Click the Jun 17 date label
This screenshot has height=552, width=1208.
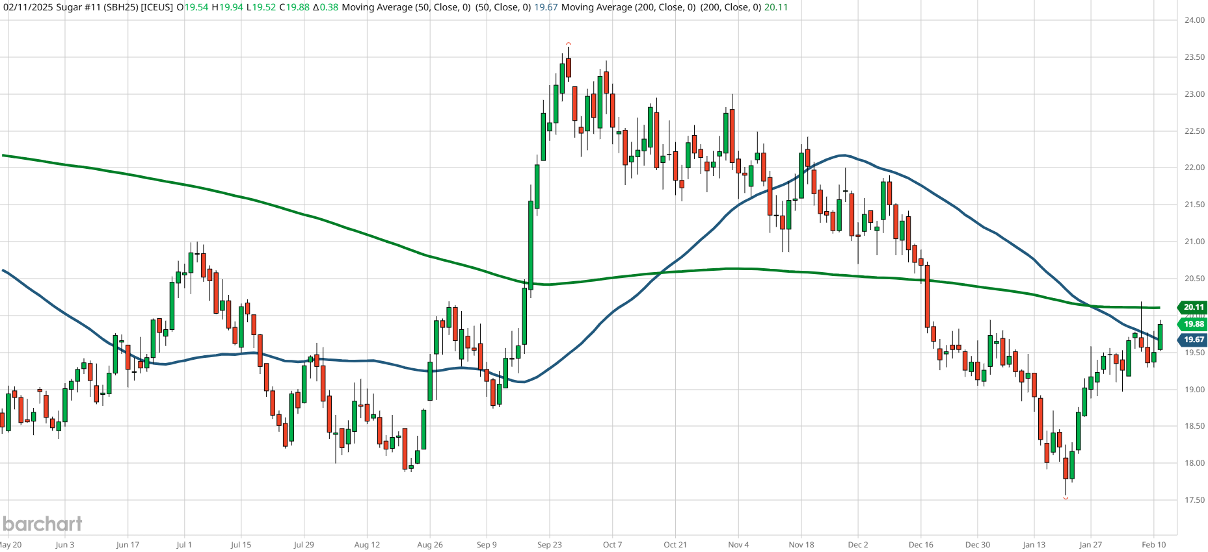click(128, 545)
